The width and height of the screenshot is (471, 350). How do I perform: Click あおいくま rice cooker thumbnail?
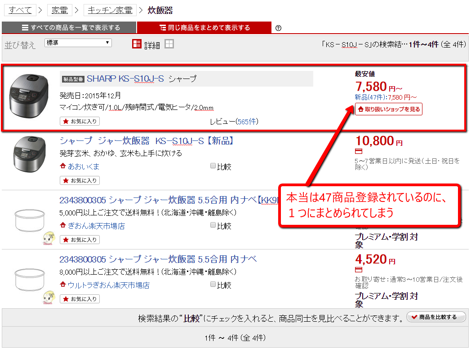(x=30, y=154)
